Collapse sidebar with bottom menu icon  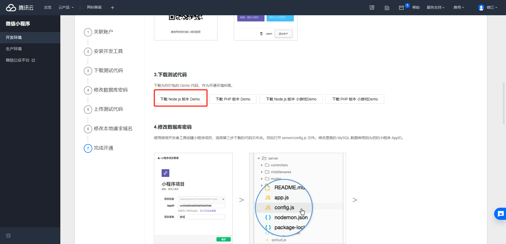tap(8, 236)
